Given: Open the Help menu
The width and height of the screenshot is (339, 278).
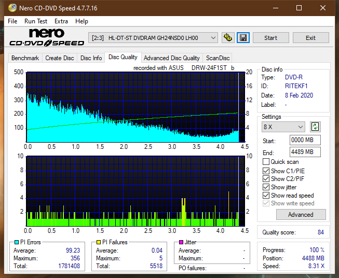Looking at the screenshot, I should click(x=82, y=21).
